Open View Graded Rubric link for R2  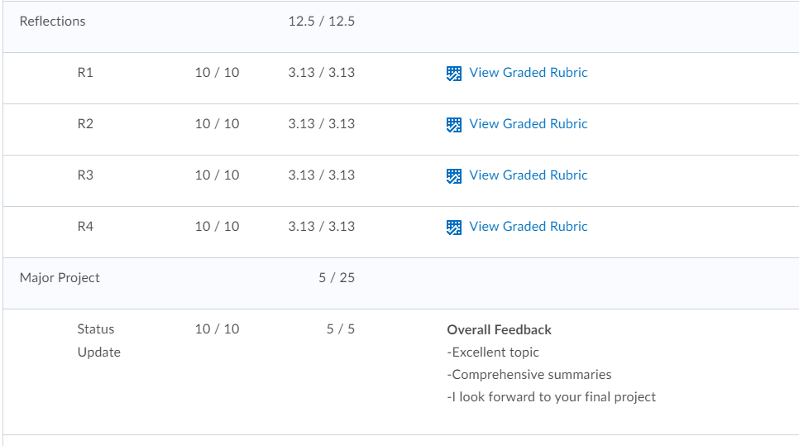point(528,124)
